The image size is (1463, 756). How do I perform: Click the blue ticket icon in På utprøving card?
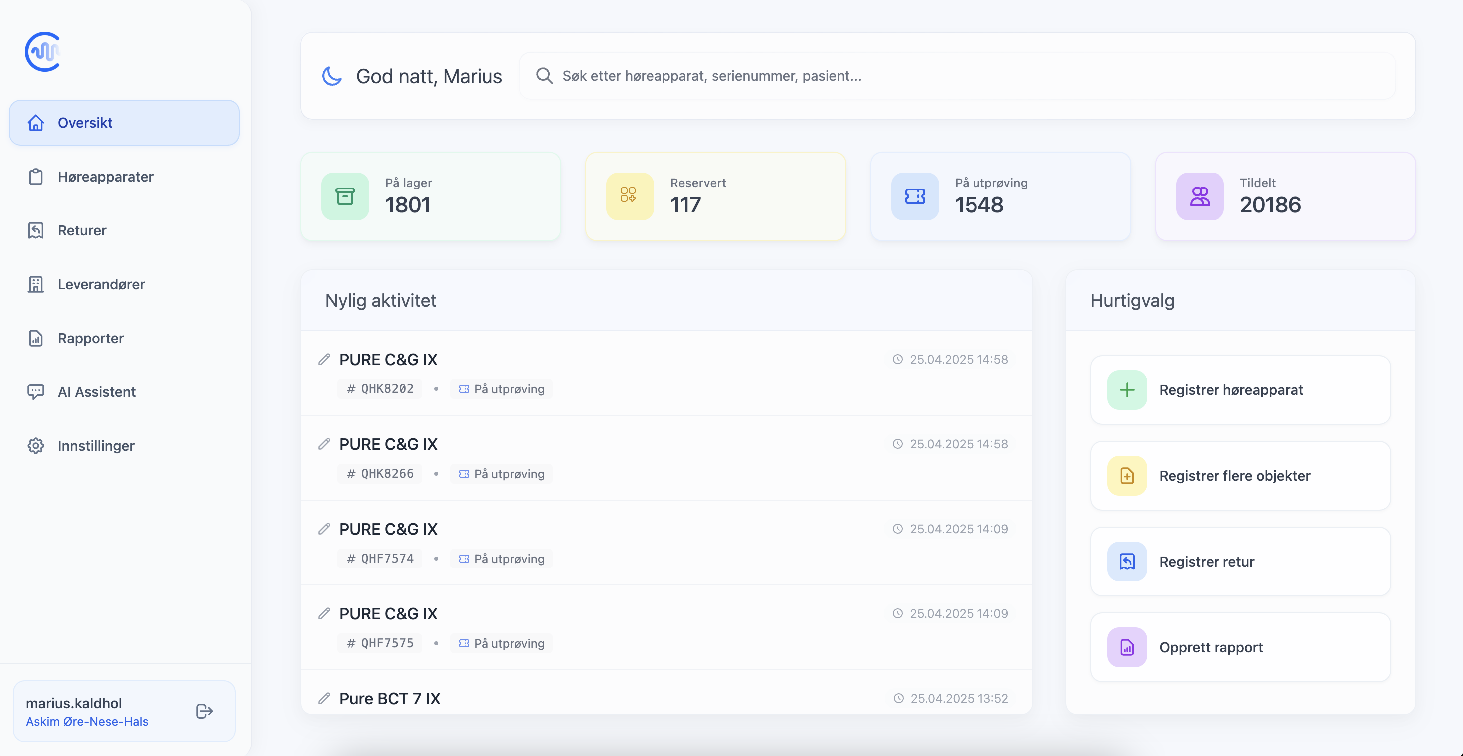point(915,196)
